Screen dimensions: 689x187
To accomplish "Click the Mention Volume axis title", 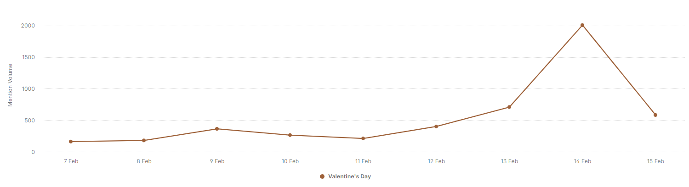I will [x=10, y=85].
